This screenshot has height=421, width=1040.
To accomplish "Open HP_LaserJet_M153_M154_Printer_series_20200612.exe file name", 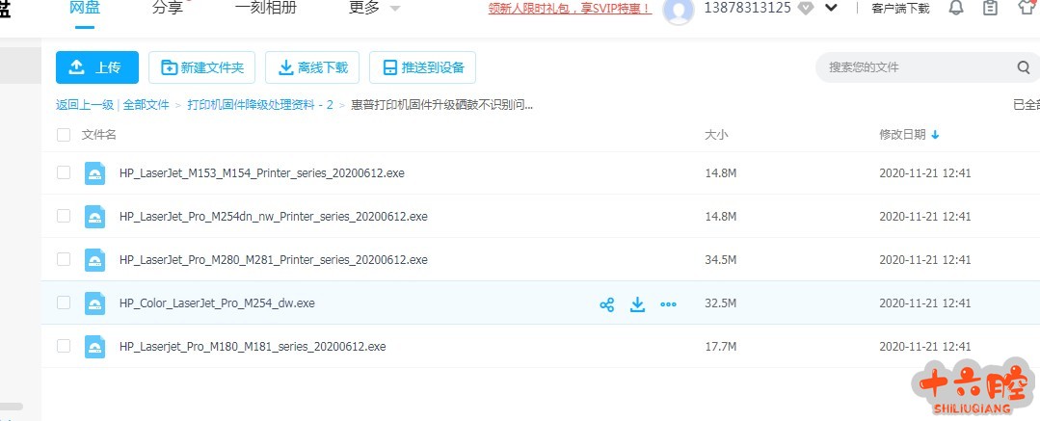I will coord(262,173).
